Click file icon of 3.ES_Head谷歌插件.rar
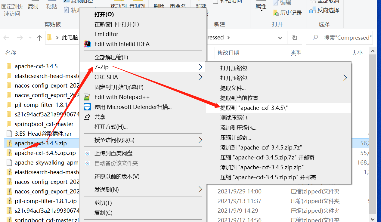This screenshot has width=381, height=222. pos(9,134)
